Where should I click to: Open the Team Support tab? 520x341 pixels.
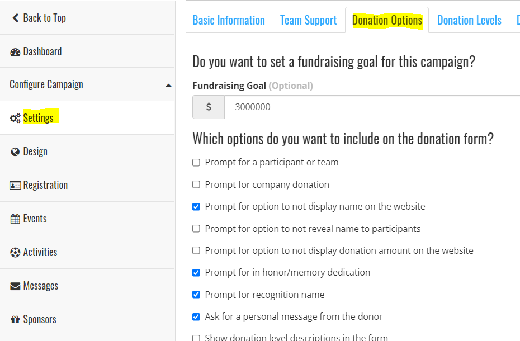[x=308, y=21]
